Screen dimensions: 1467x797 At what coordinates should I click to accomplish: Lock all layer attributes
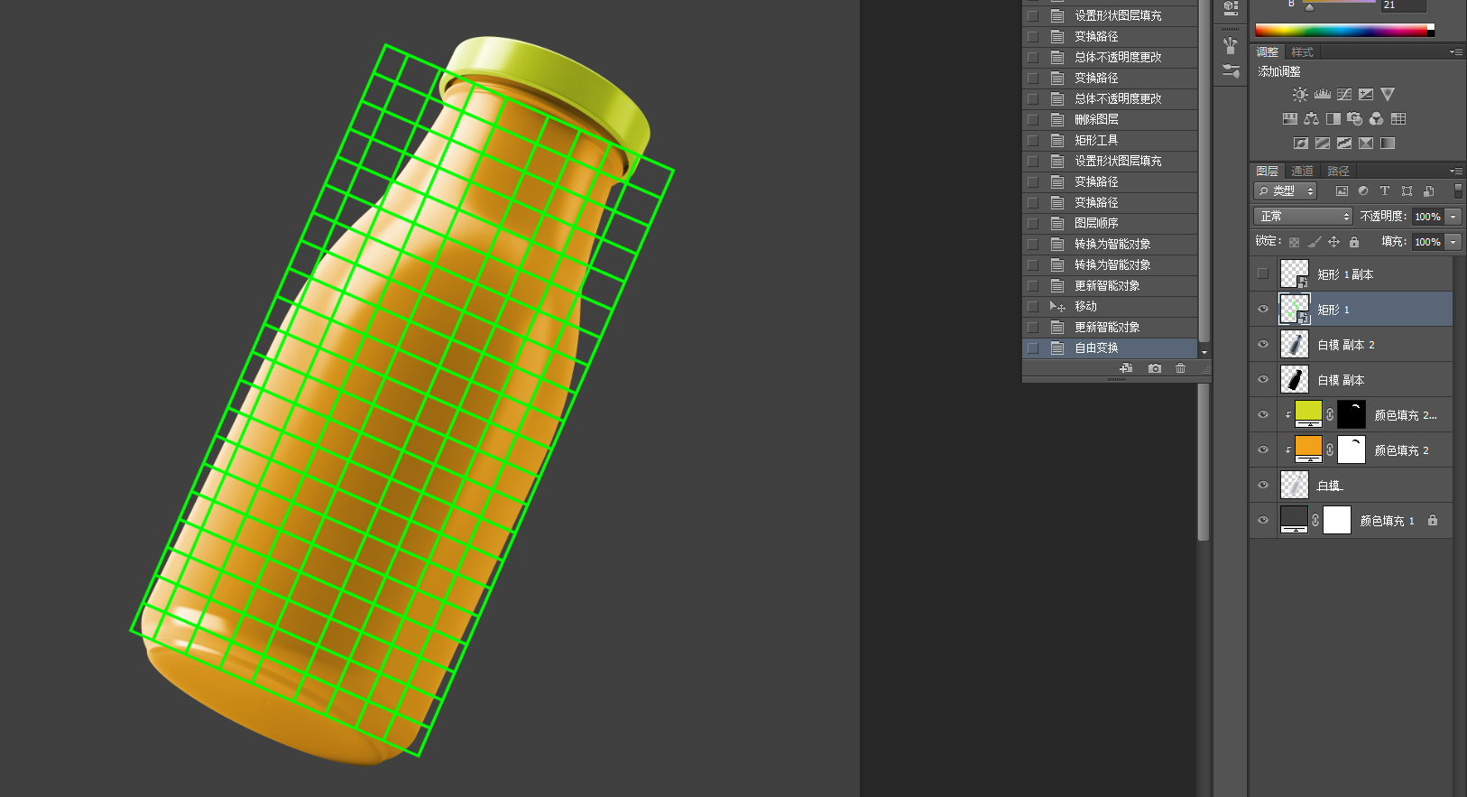[1354, 242]
